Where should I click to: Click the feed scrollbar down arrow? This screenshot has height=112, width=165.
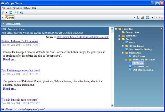[x=112, y=105]
